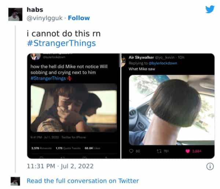Click the reply speech bubble icon
220x189 pixels.
point(131,151)
